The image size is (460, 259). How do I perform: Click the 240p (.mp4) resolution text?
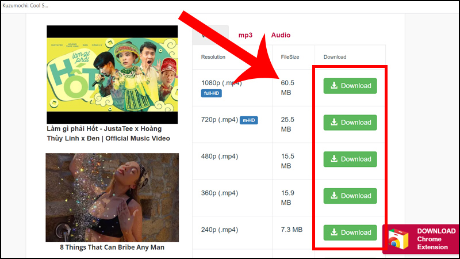pyautogui.click(x=220, y=230)
